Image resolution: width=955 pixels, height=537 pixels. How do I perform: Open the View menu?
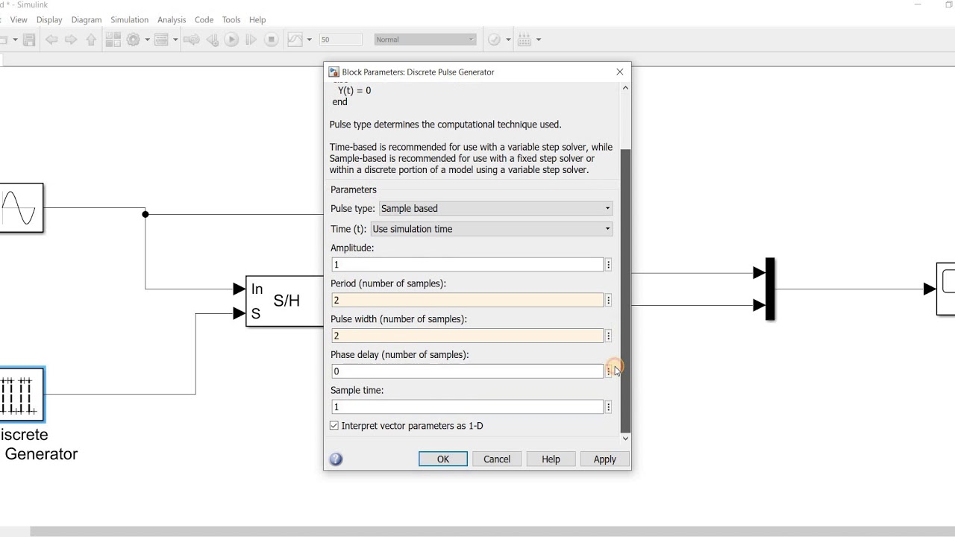pyautogui.click(x=19, y=19)
